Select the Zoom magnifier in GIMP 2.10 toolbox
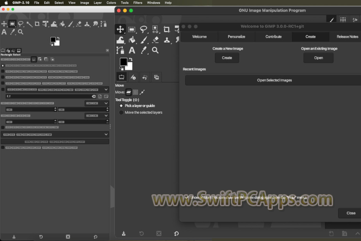Screen dimensions: 361x241 (21, 32)
